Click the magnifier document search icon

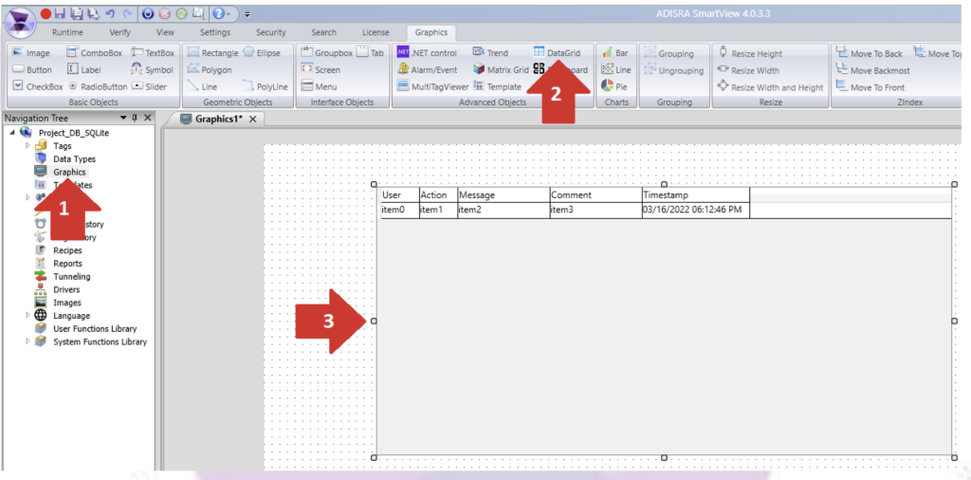pos(199,13)
